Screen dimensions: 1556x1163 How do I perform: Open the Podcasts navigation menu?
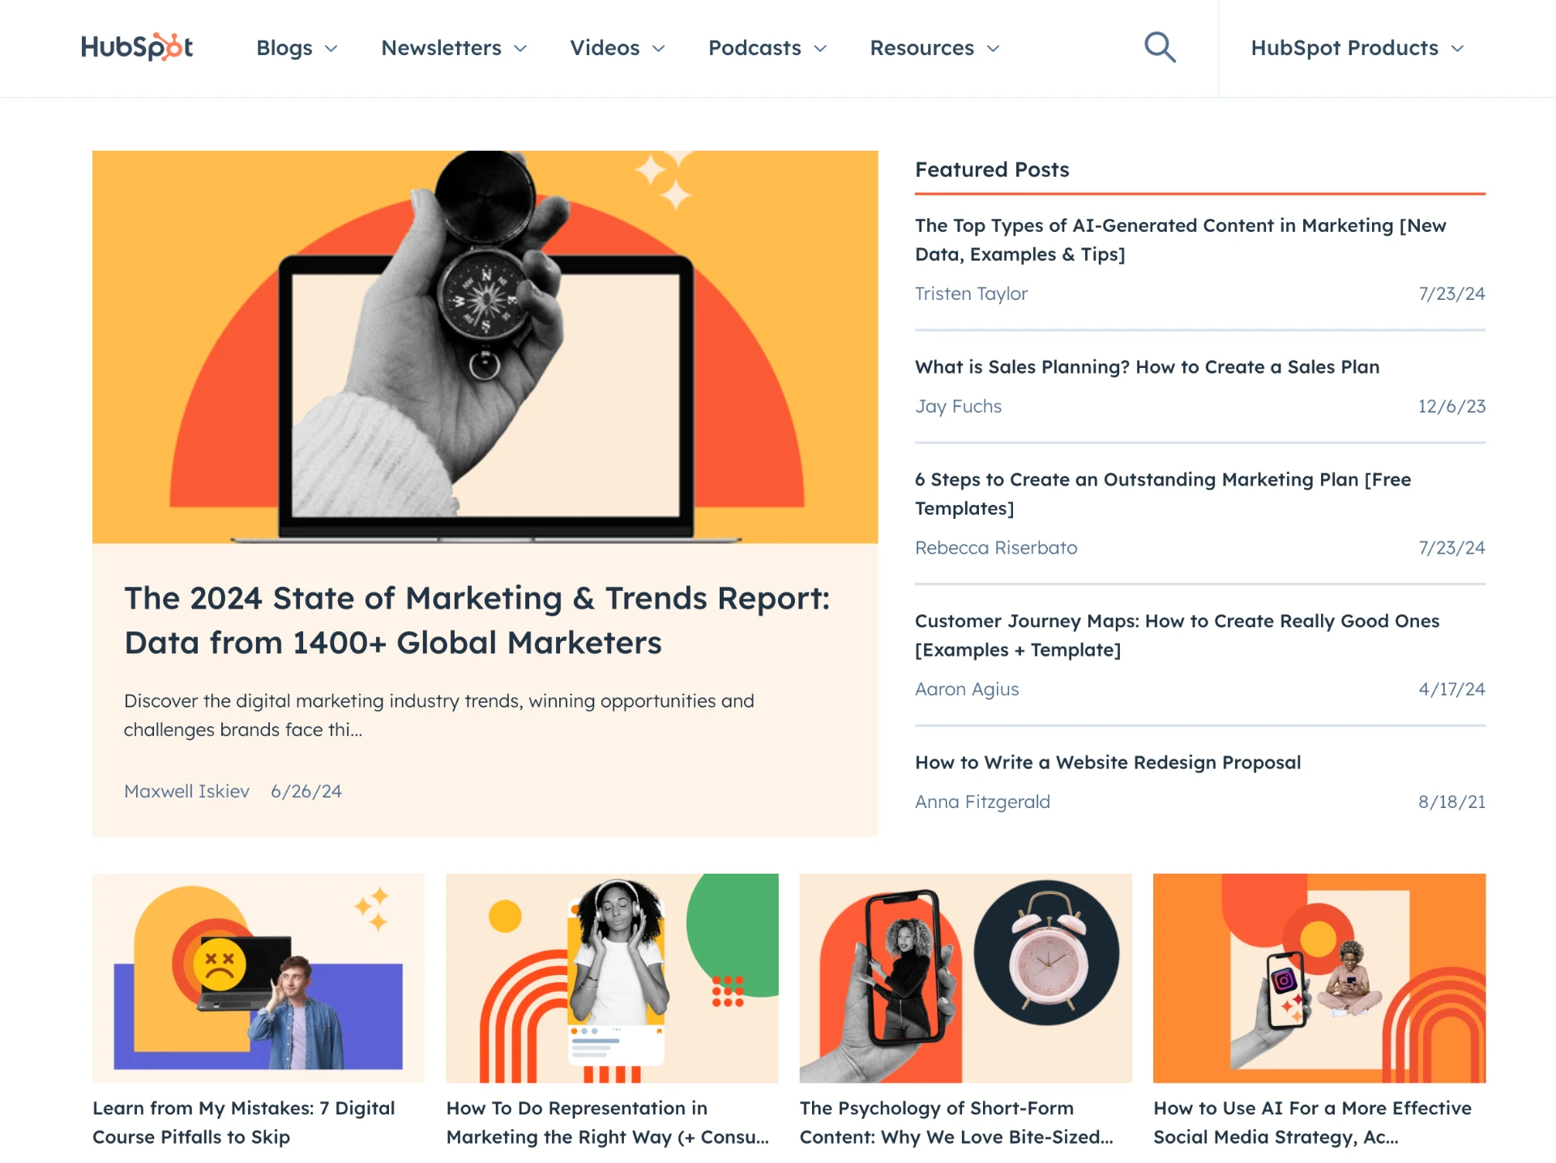pyautogui.click(x=767, y=48)
